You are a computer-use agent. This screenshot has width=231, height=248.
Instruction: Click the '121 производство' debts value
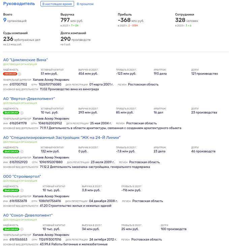204,74
